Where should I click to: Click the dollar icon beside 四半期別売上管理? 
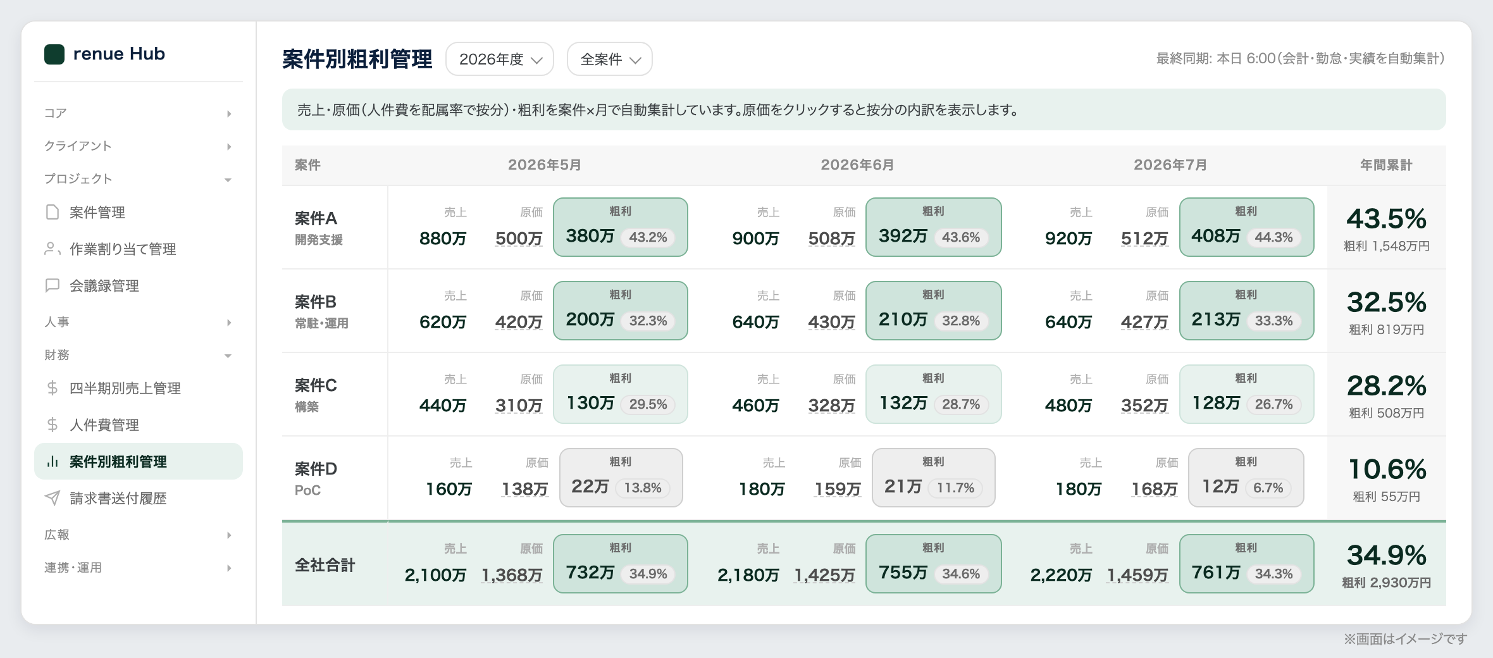click(x=53, y=388)
